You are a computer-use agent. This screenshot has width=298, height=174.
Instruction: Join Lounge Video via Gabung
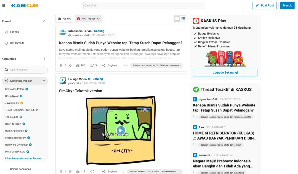tap(98, 79)
